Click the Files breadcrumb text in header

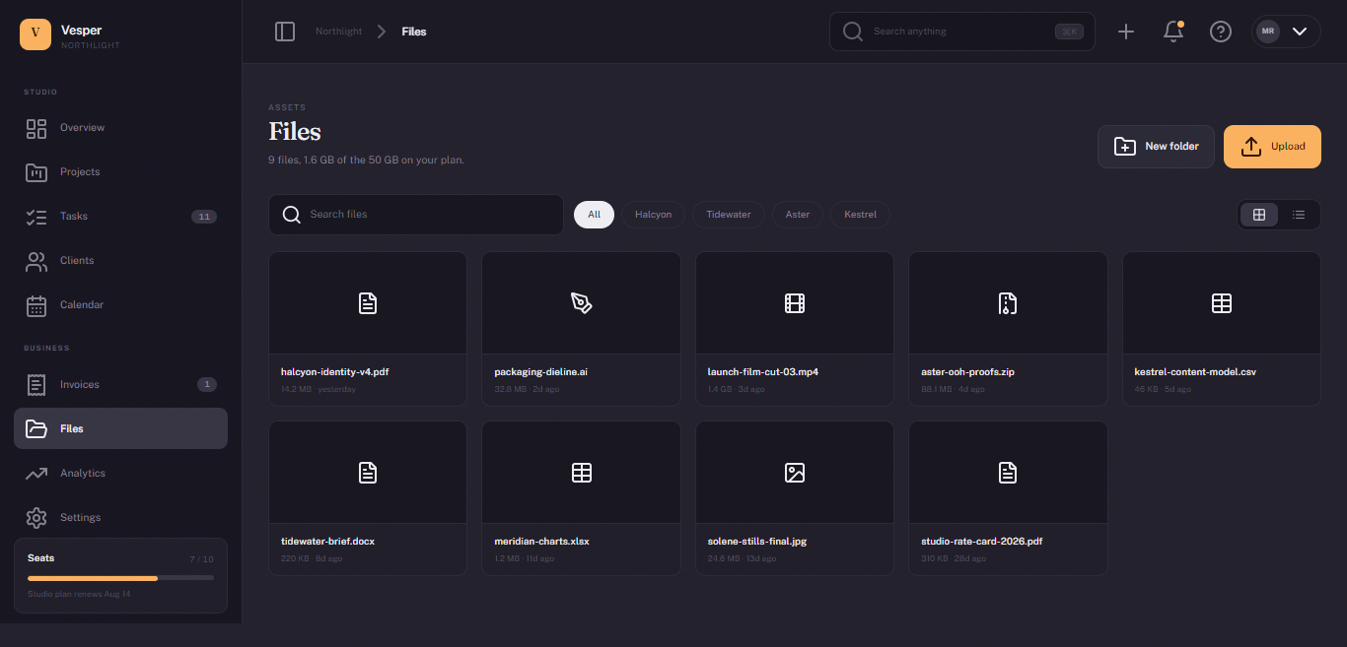[x=414, y=32]
